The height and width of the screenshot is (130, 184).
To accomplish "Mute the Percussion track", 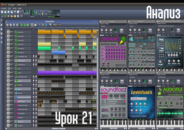I will tap(11, 44).
